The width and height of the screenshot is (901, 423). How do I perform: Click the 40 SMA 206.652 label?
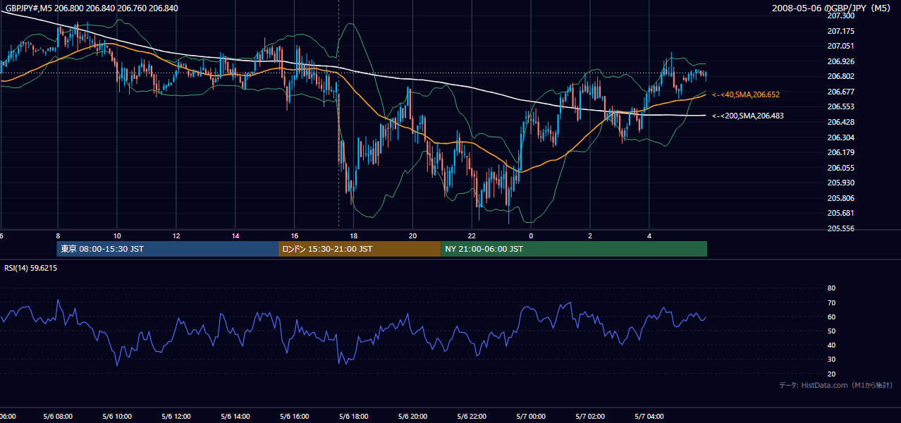pyautogui.click(x=746, y=94)
